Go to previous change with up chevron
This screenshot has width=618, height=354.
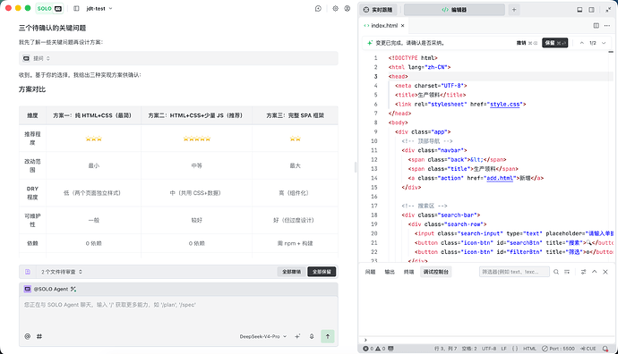click(x=582, y=43)
